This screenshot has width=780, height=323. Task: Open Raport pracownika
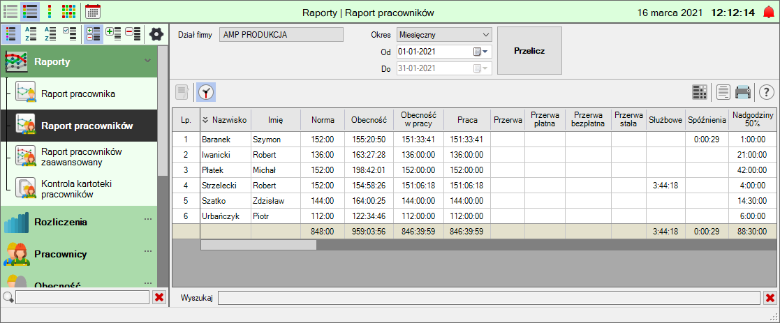click(79, 93)
